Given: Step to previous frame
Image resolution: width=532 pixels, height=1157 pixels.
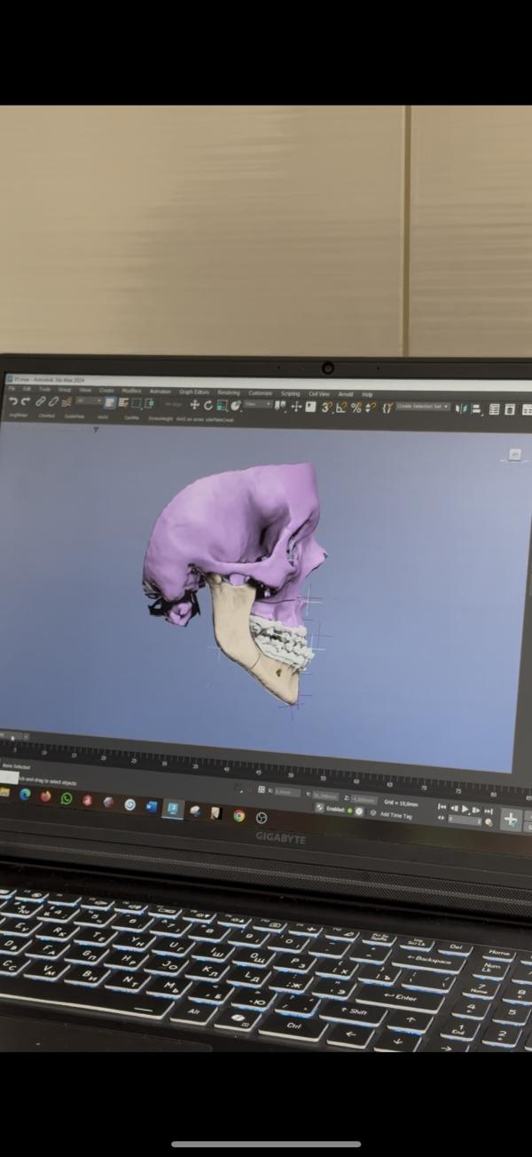Looking at the screenshot, I should point(454,807).
